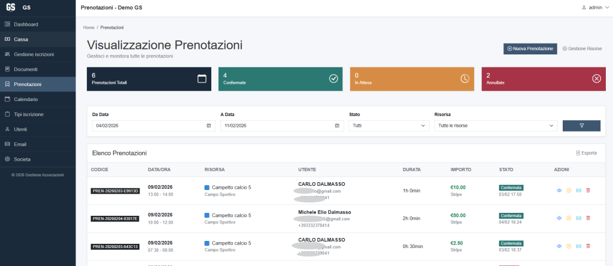Delete booking PREN-20260204-93017E with the trash icon
Viewport: 613px width, 266px height.
coord(588,218)
